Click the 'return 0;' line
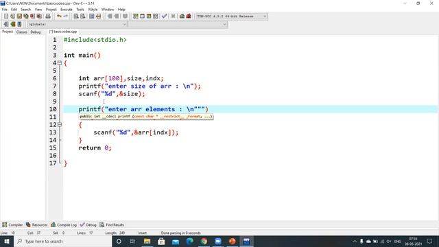 click(x=95, y=148)
